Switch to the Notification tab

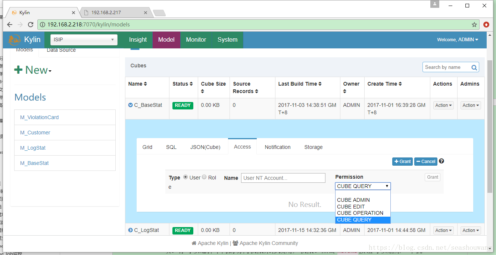point(278,147)
